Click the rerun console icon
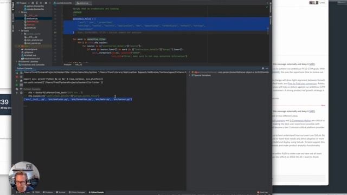Viewport: 347px width, 195px height. pos(17,73)
